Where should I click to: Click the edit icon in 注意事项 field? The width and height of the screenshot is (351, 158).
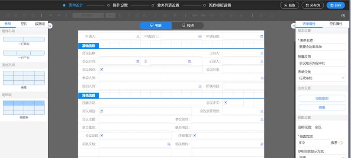coord(194,136)
